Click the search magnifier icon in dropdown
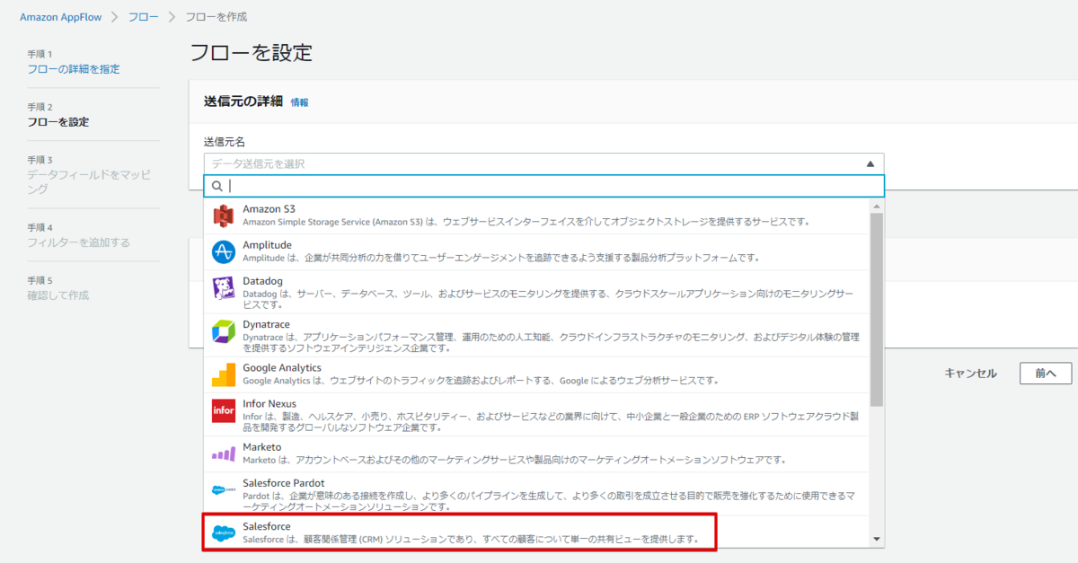This screenshot has width=1078, height=563. [x=216, y=186]
